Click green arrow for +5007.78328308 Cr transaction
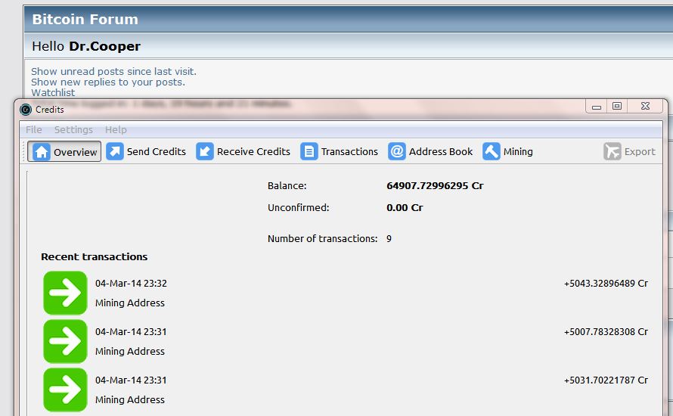Viewport: 673px width, 416px height. [65, 341]
